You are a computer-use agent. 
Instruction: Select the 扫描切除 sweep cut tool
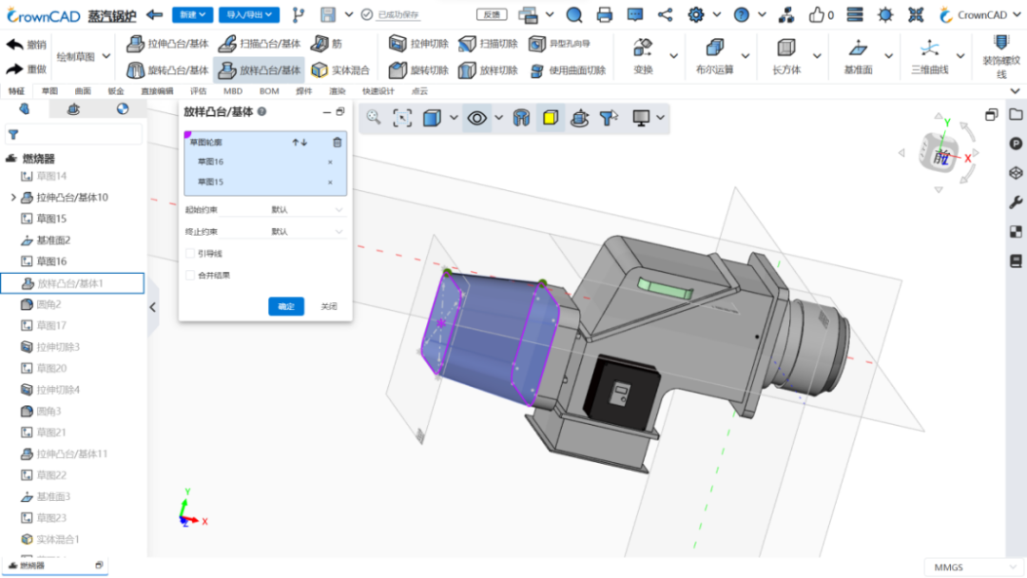click(488, 44)
